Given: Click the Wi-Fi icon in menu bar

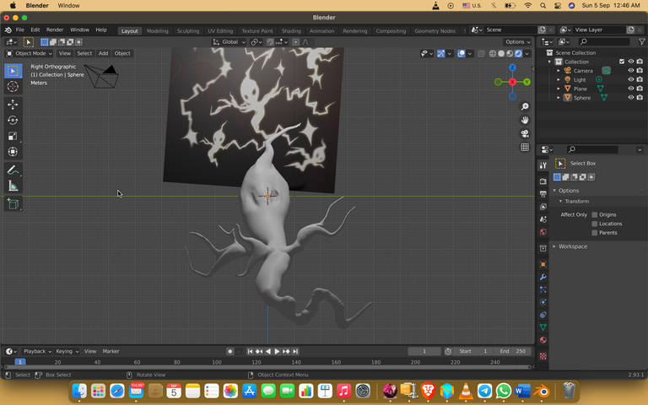Looking at the screenshot, I should tap(527, 5).
